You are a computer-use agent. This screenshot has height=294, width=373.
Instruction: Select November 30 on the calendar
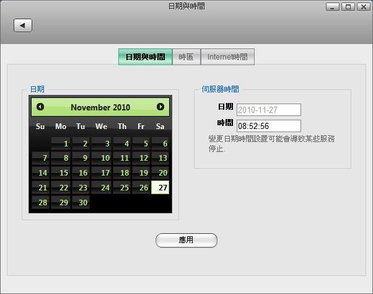click(81, 202)
